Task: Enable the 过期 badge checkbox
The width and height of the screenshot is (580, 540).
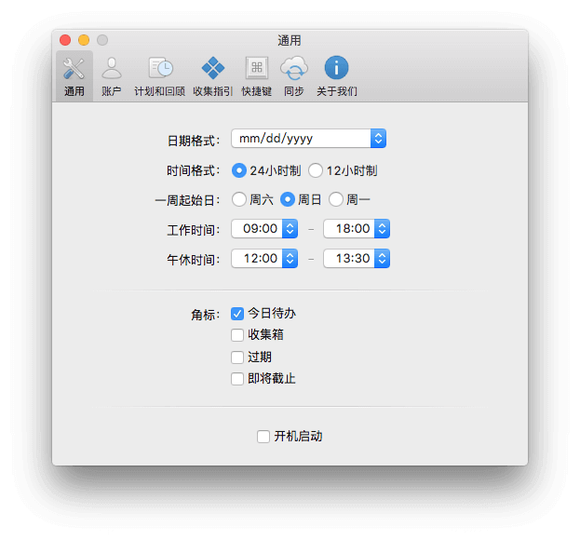Action: pyautogui.click(x=237, y=357)
